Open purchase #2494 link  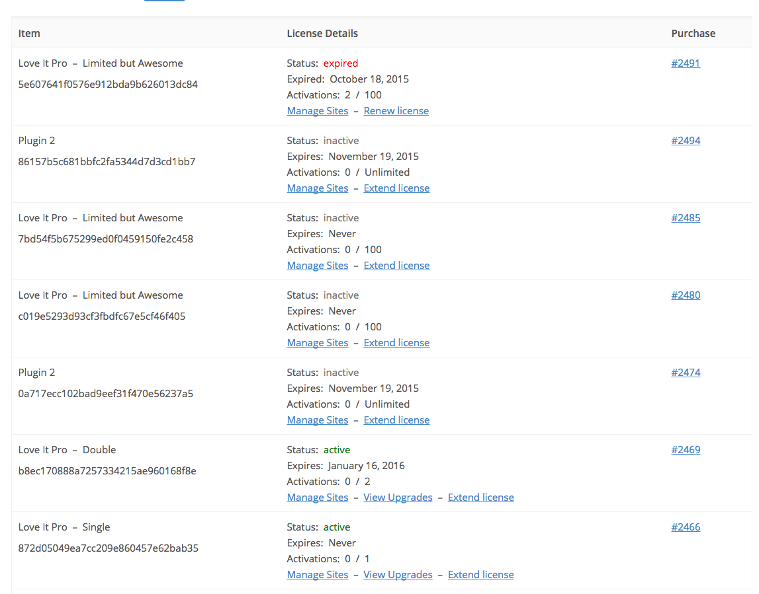point(686,141)
